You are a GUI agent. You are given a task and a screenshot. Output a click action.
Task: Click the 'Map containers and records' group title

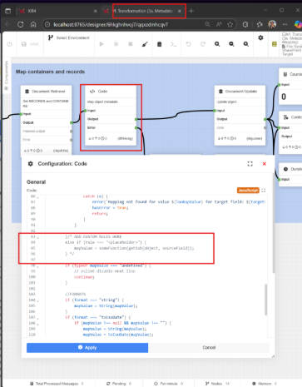[50, 72]
